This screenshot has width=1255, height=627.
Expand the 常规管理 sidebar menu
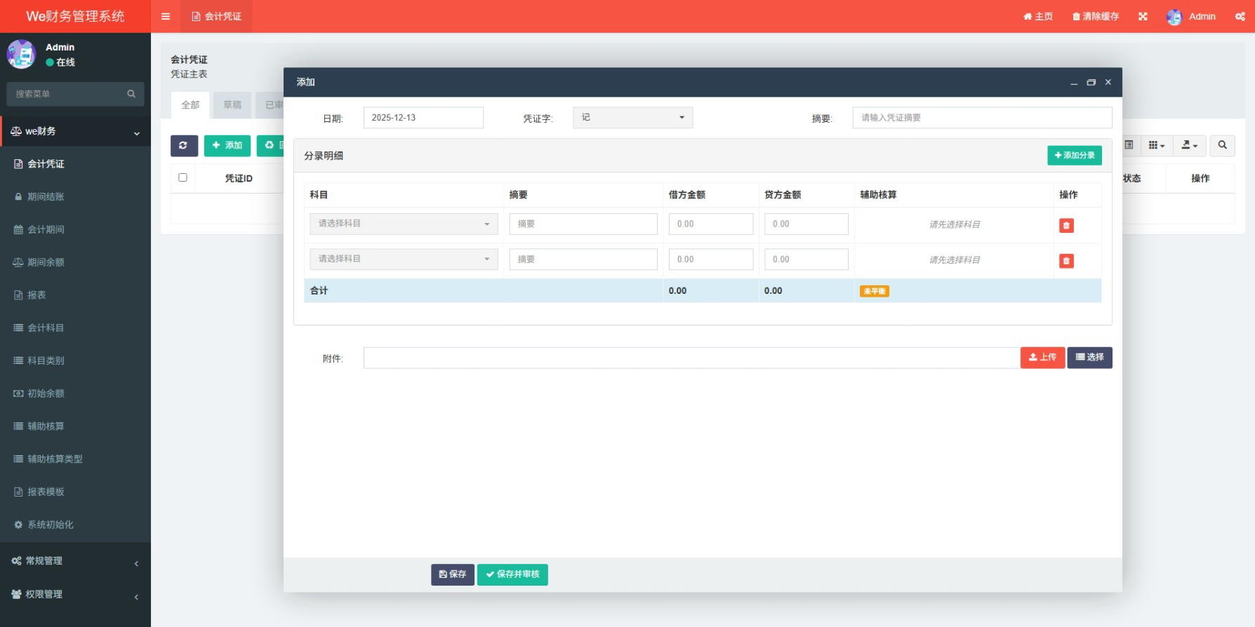(75, 561)
